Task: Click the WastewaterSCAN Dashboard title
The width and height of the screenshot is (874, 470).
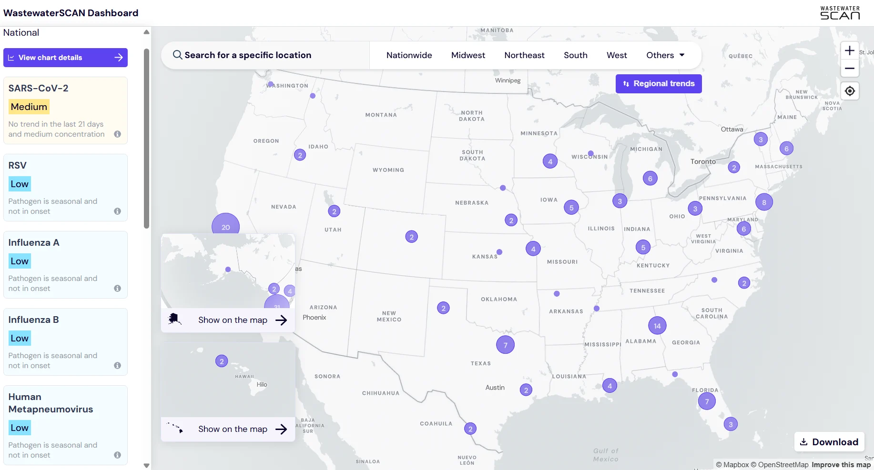Action: point(71,13)
